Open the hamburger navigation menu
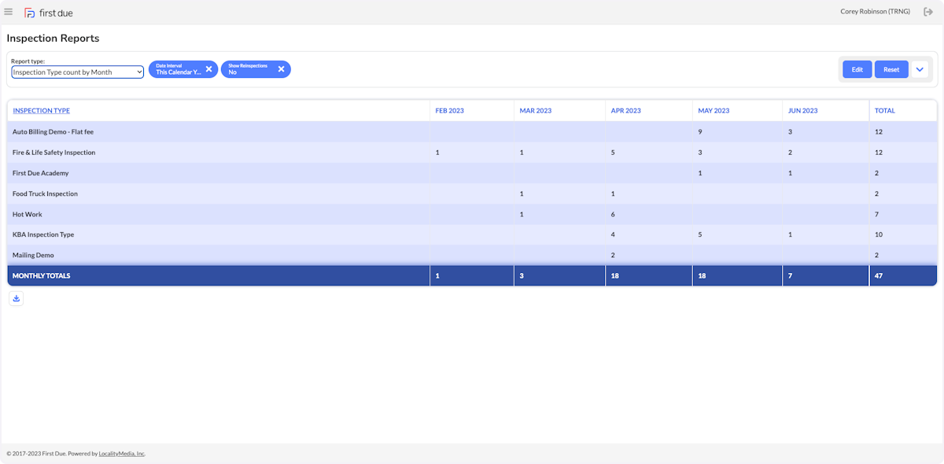 pos(9,12)
